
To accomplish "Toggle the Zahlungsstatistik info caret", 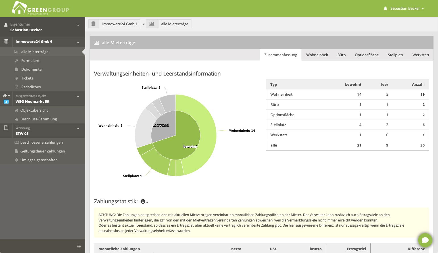I will coord(147,202).
